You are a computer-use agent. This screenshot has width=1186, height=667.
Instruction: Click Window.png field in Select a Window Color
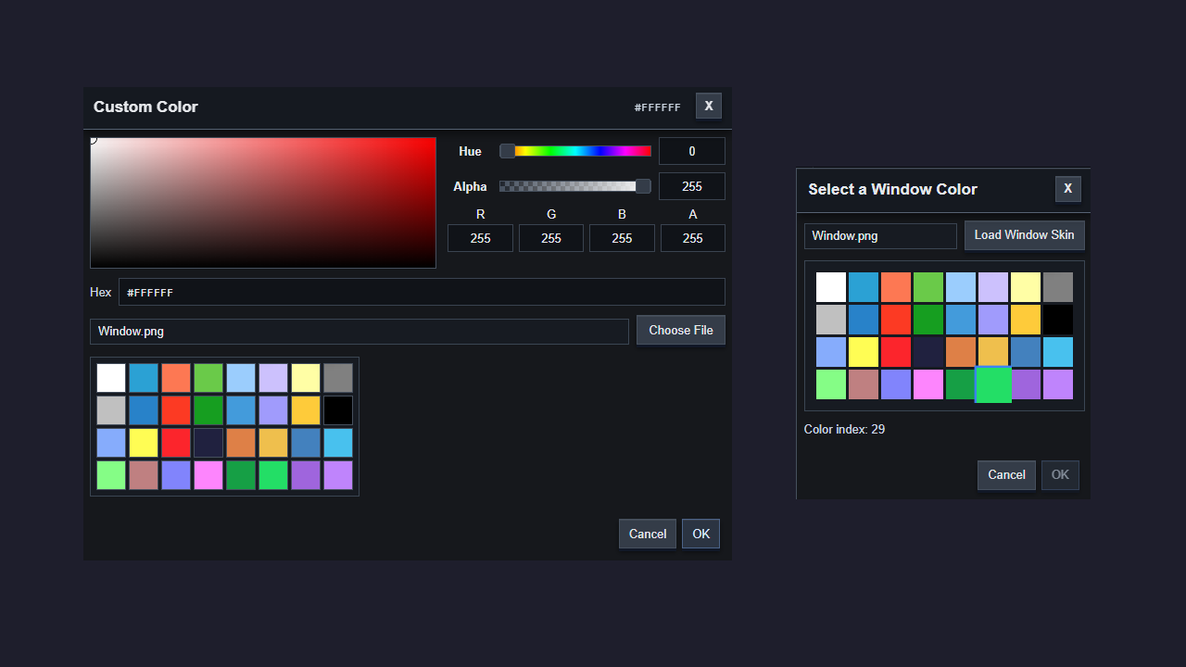click(x=880, y=236)
